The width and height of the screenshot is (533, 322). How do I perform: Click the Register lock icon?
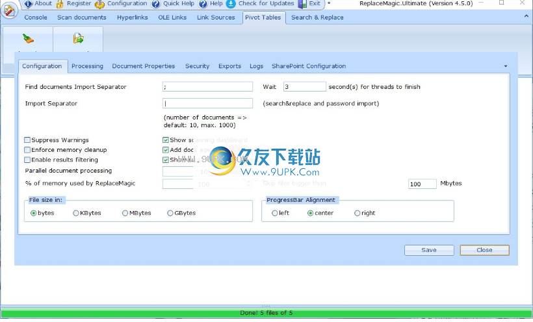60,4
